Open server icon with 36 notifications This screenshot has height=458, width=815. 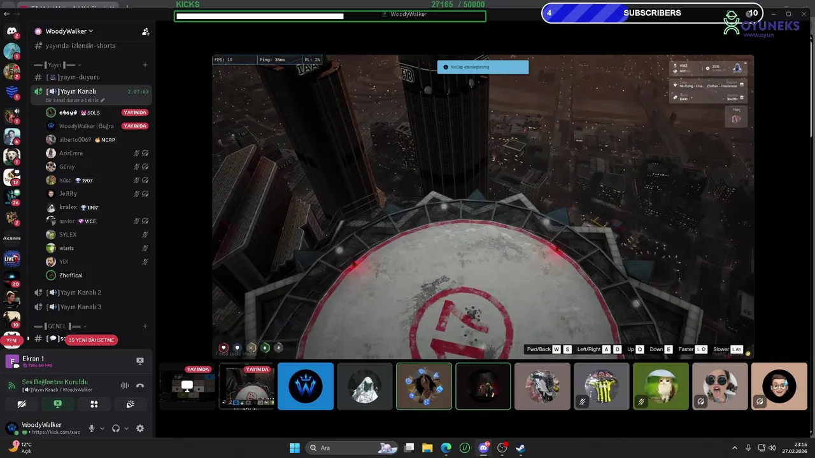(x=11, y=197)
